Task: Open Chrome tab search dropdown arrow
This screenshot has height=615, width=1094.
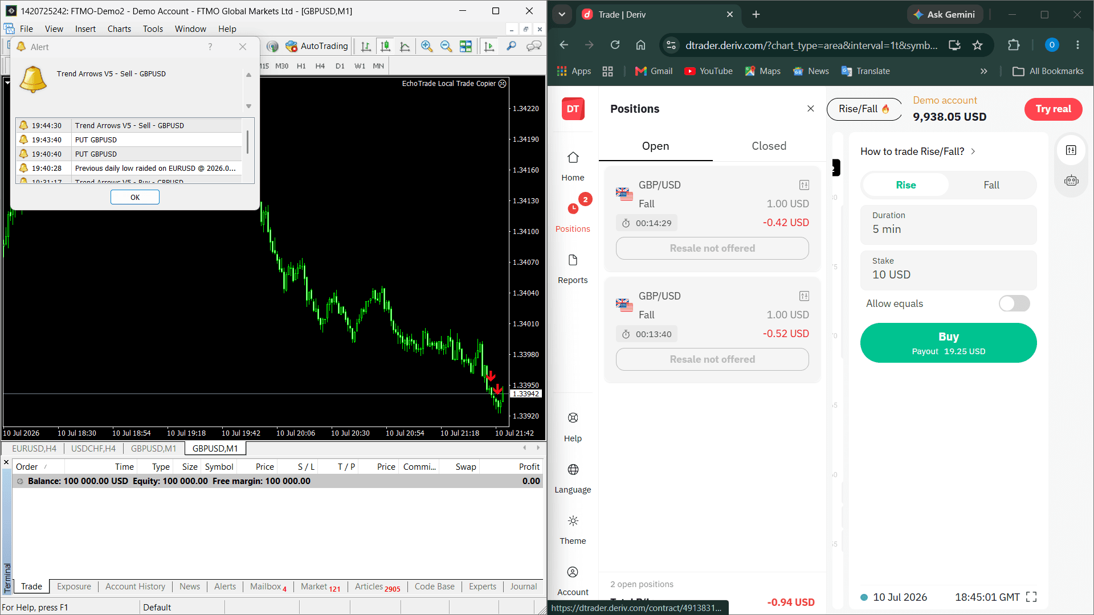Action: coord(562,14)
